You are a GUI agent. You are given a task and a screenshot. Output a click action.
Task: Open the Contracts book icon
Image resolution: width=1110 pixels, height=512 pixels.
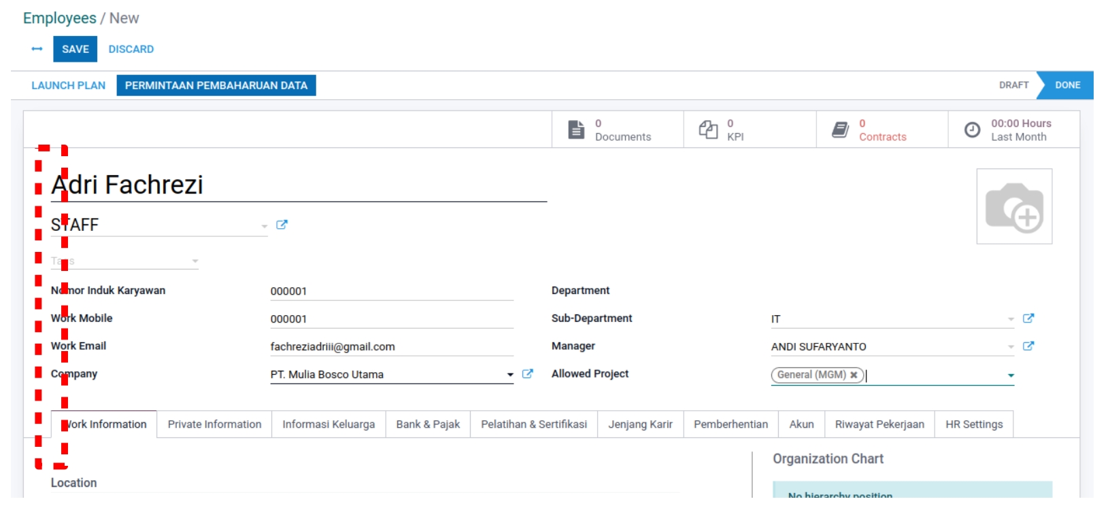[x=841, y=130]
